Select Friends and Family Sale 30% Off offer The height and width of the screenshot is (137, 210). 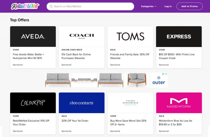[130, 56]
